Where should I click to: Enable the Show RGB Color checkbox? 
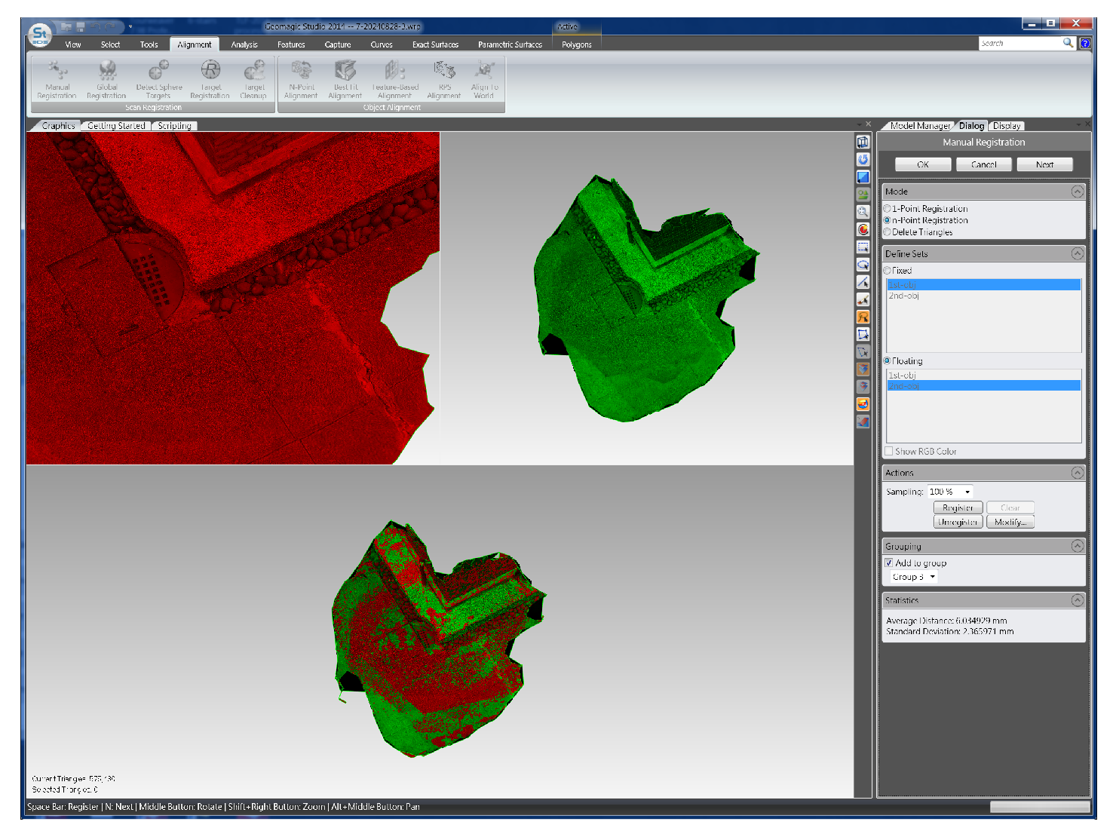[889, 452]
